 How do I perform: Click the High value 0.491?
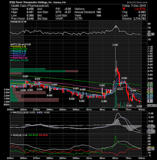(30, 12)
